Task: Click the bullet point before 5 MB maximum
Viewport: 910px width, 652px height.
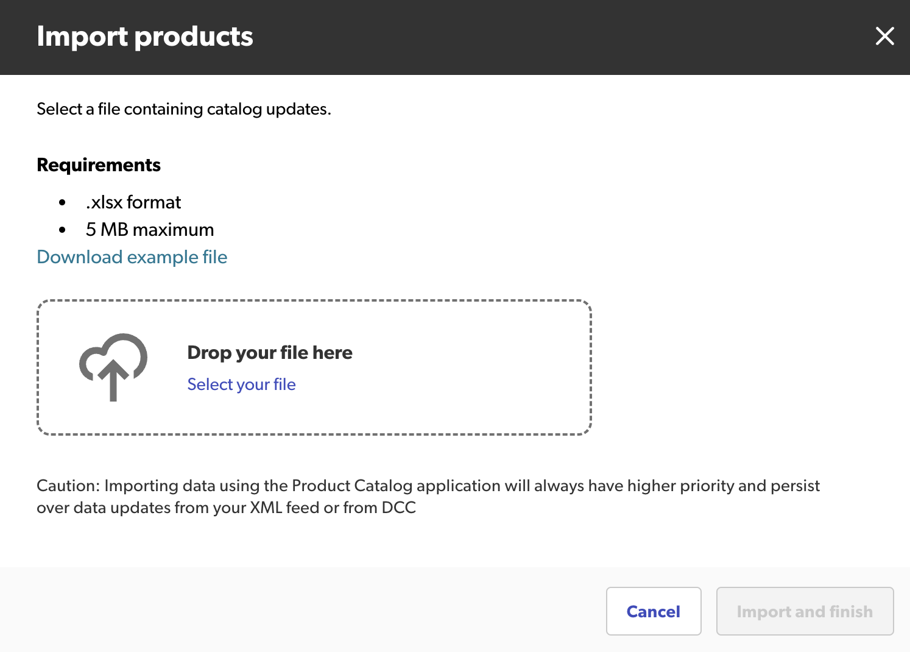Action: [62, 230]
